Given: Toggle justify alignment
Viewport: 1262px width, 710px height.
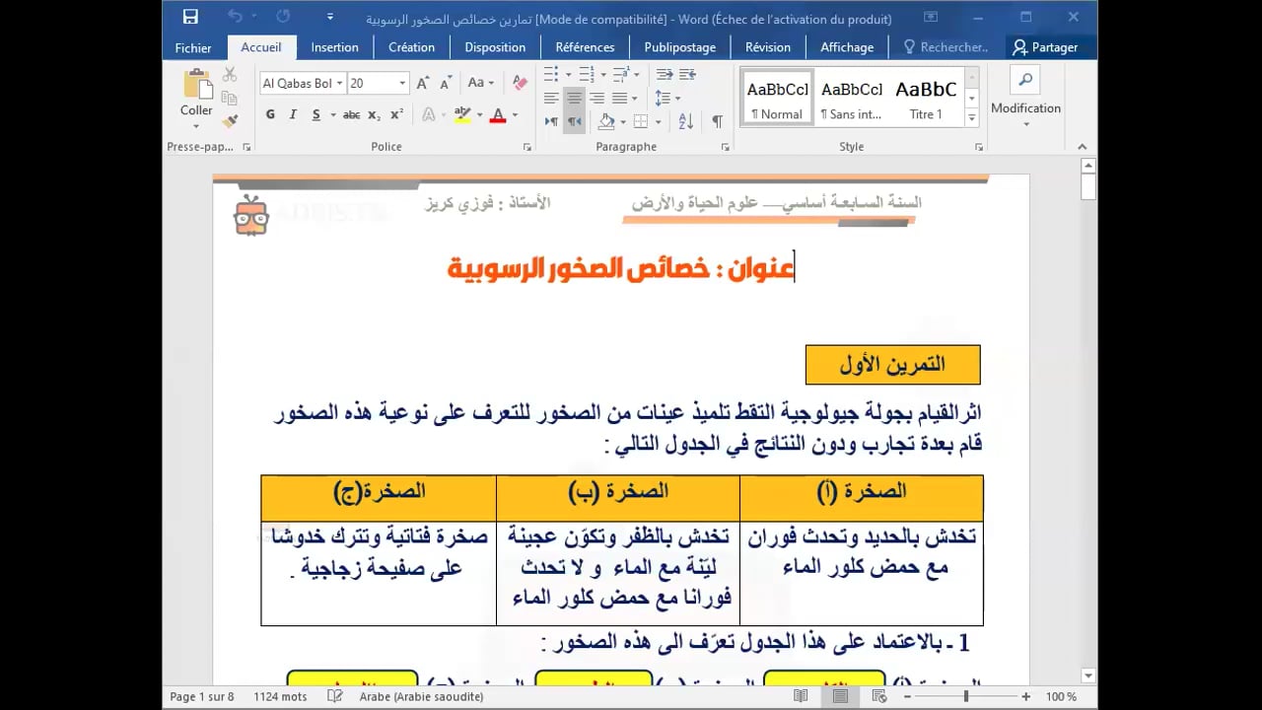Looking at the screenshot, I should coord(619,98).
